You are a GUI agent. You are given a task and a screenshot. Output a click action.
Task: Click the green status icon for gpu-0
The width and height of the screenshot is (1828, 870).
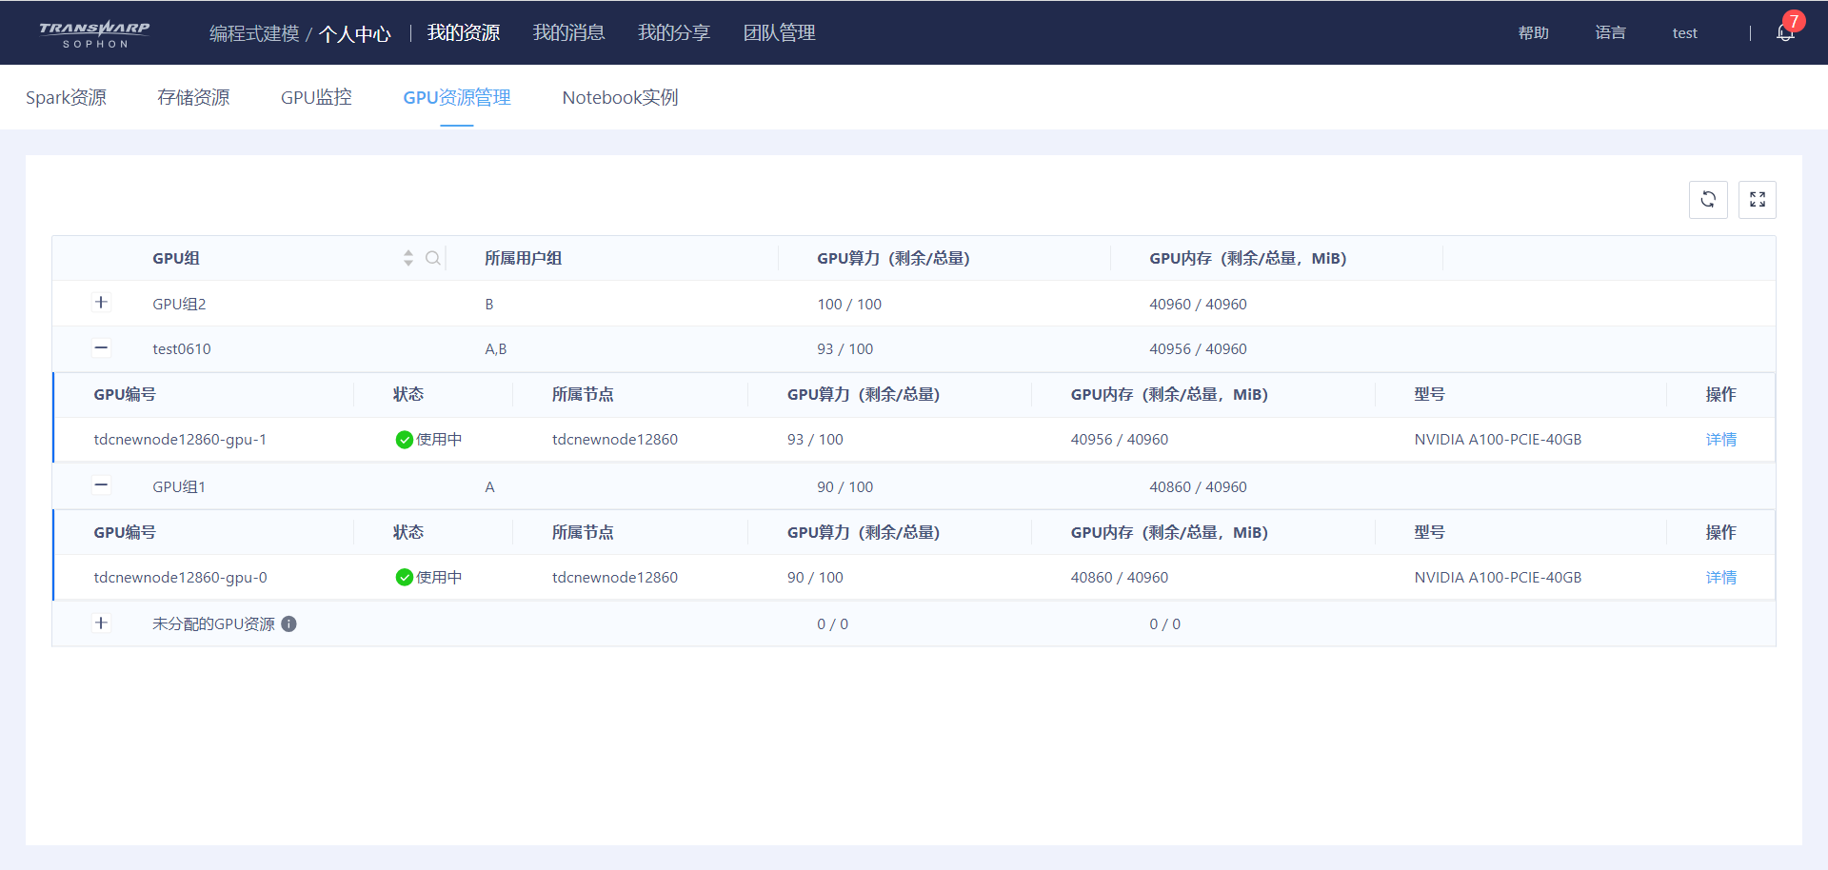(x=405, y=578)
